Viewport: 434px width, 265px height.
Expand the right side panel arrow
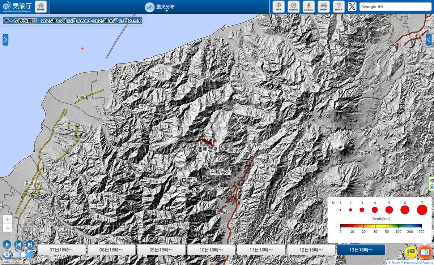click(429, 40)
